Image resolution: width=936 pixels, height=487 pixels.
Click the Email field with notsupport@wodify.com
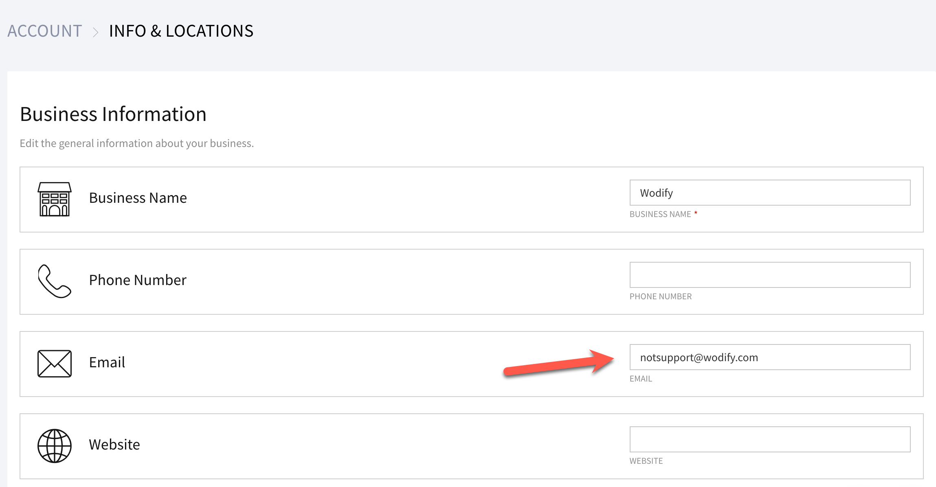pos(770,357)
